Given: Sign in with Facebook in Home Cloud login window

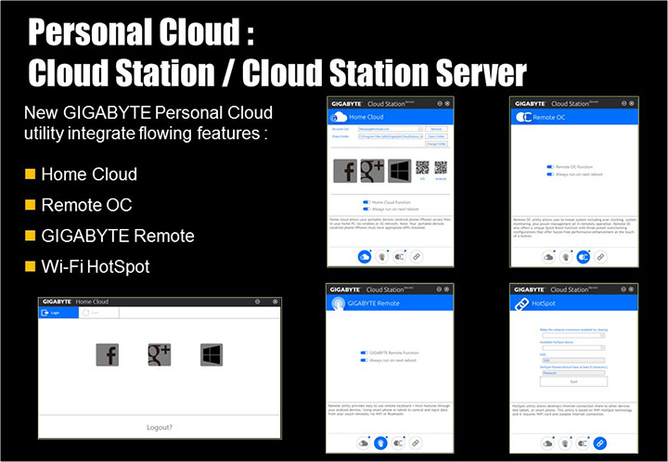Looking at the screenshot, I should [x=108, y=354].
